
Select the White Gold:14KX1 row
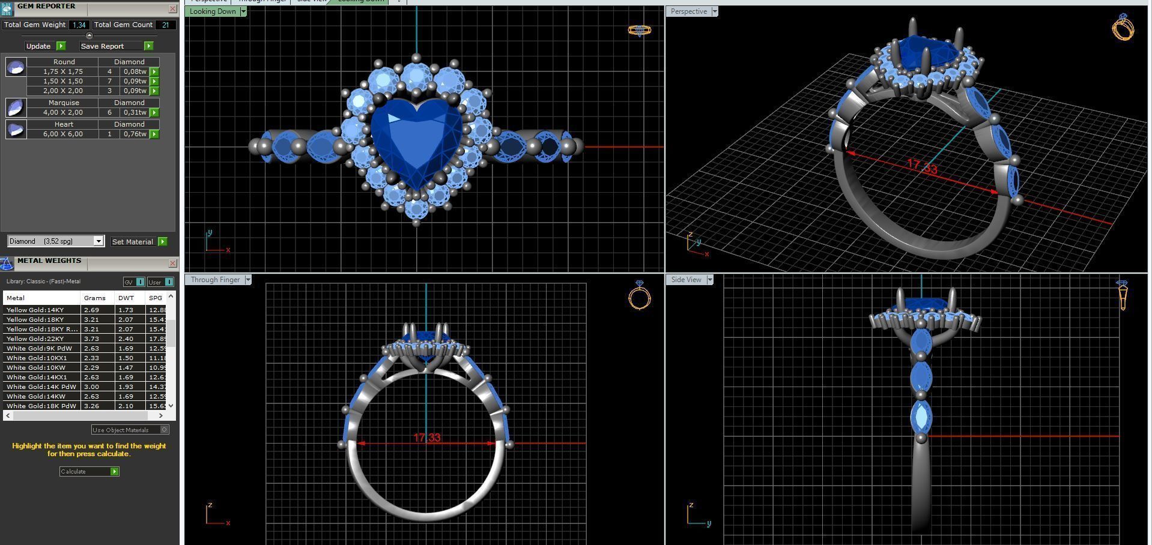point(85,377)
